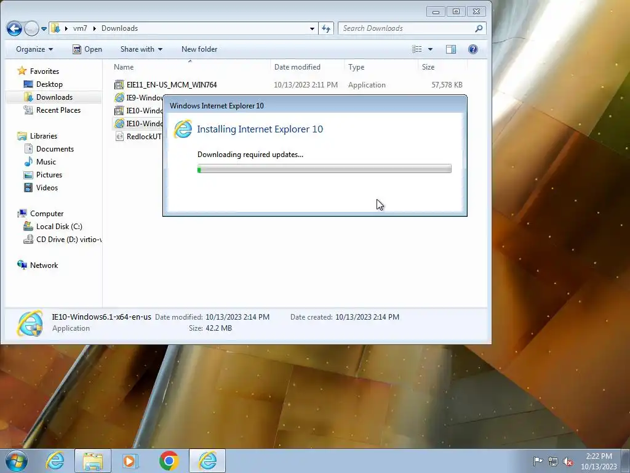Click the muted volume tray icon
The height and width of the screenshot is (473, 630).
(x=568, y=461)
